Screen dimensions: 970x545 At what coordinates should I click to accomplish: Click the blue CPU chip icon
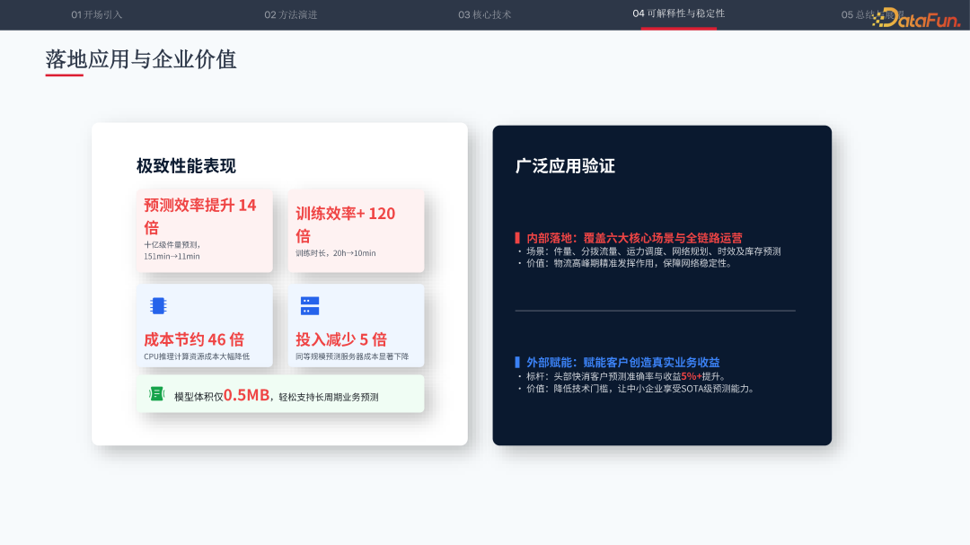point(158,305)
